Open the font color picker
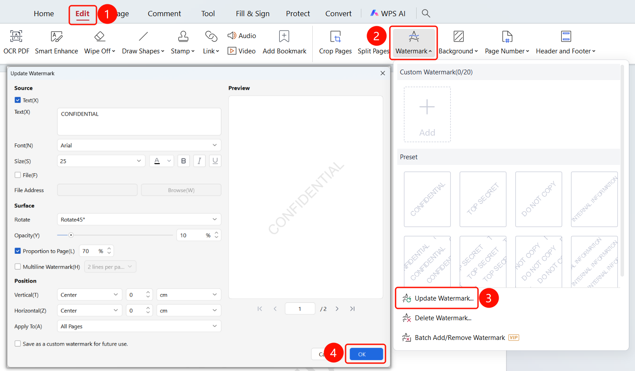Image resolution: width=635 pixels, height=371 pixels. coord(162,161)
